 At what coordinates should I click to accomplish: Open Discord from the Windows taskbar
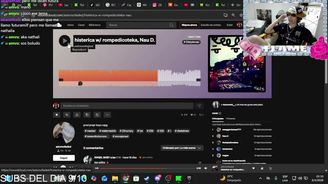pyautogui.click(x=158, y=178)
